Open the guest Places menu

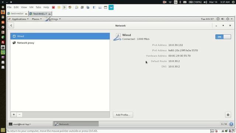click(x=37, y=19)
